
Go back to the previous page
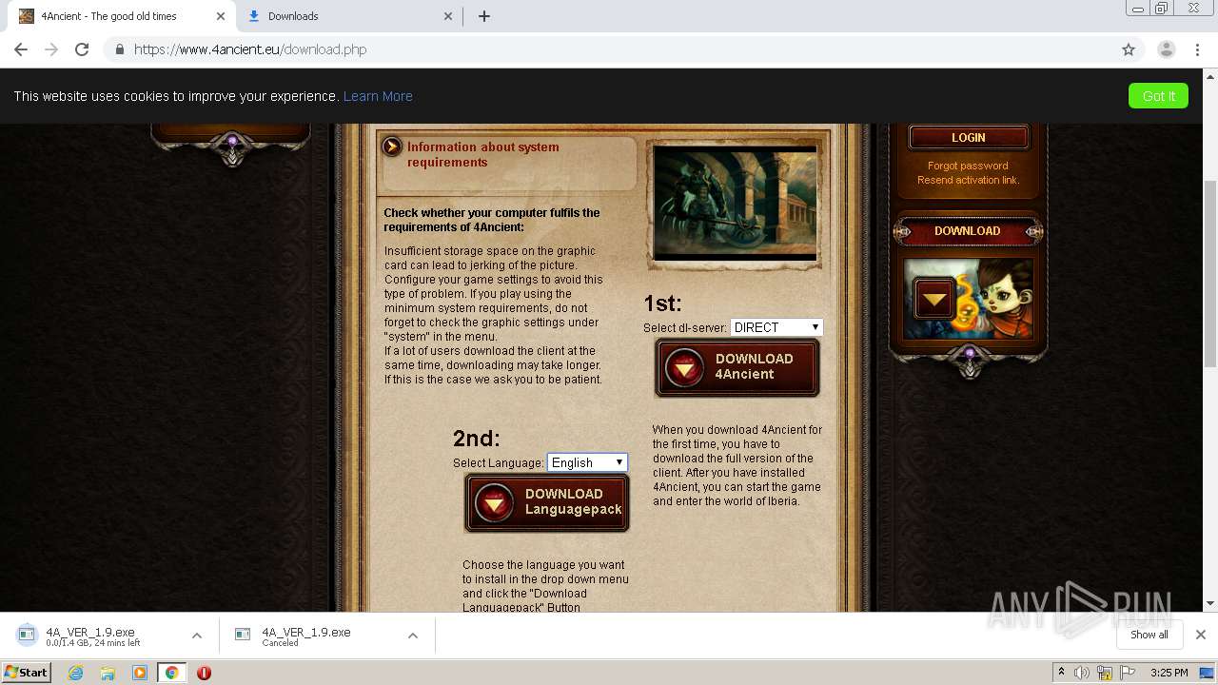tap(21, 49)
